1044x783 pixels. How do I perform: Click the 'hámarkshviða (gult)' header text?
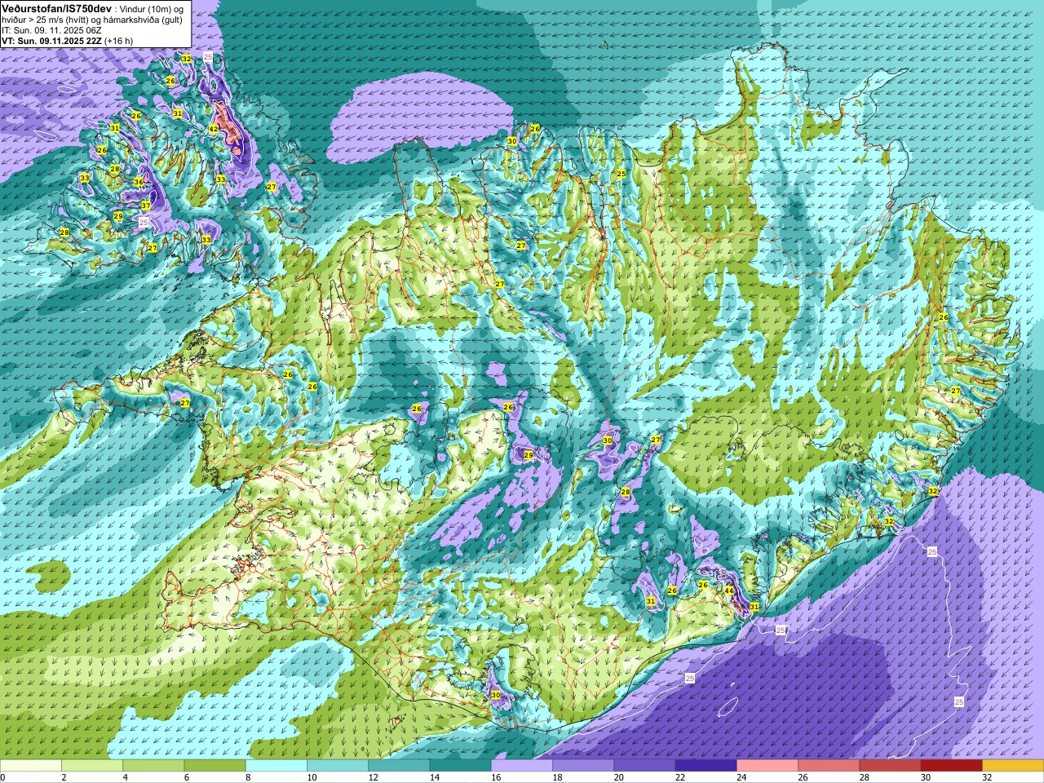coord(143,20)
